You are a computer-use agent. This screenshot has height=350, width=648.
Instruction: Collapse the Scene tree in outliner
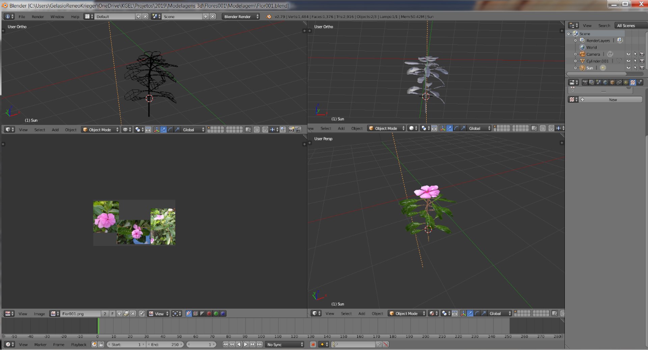569,34
